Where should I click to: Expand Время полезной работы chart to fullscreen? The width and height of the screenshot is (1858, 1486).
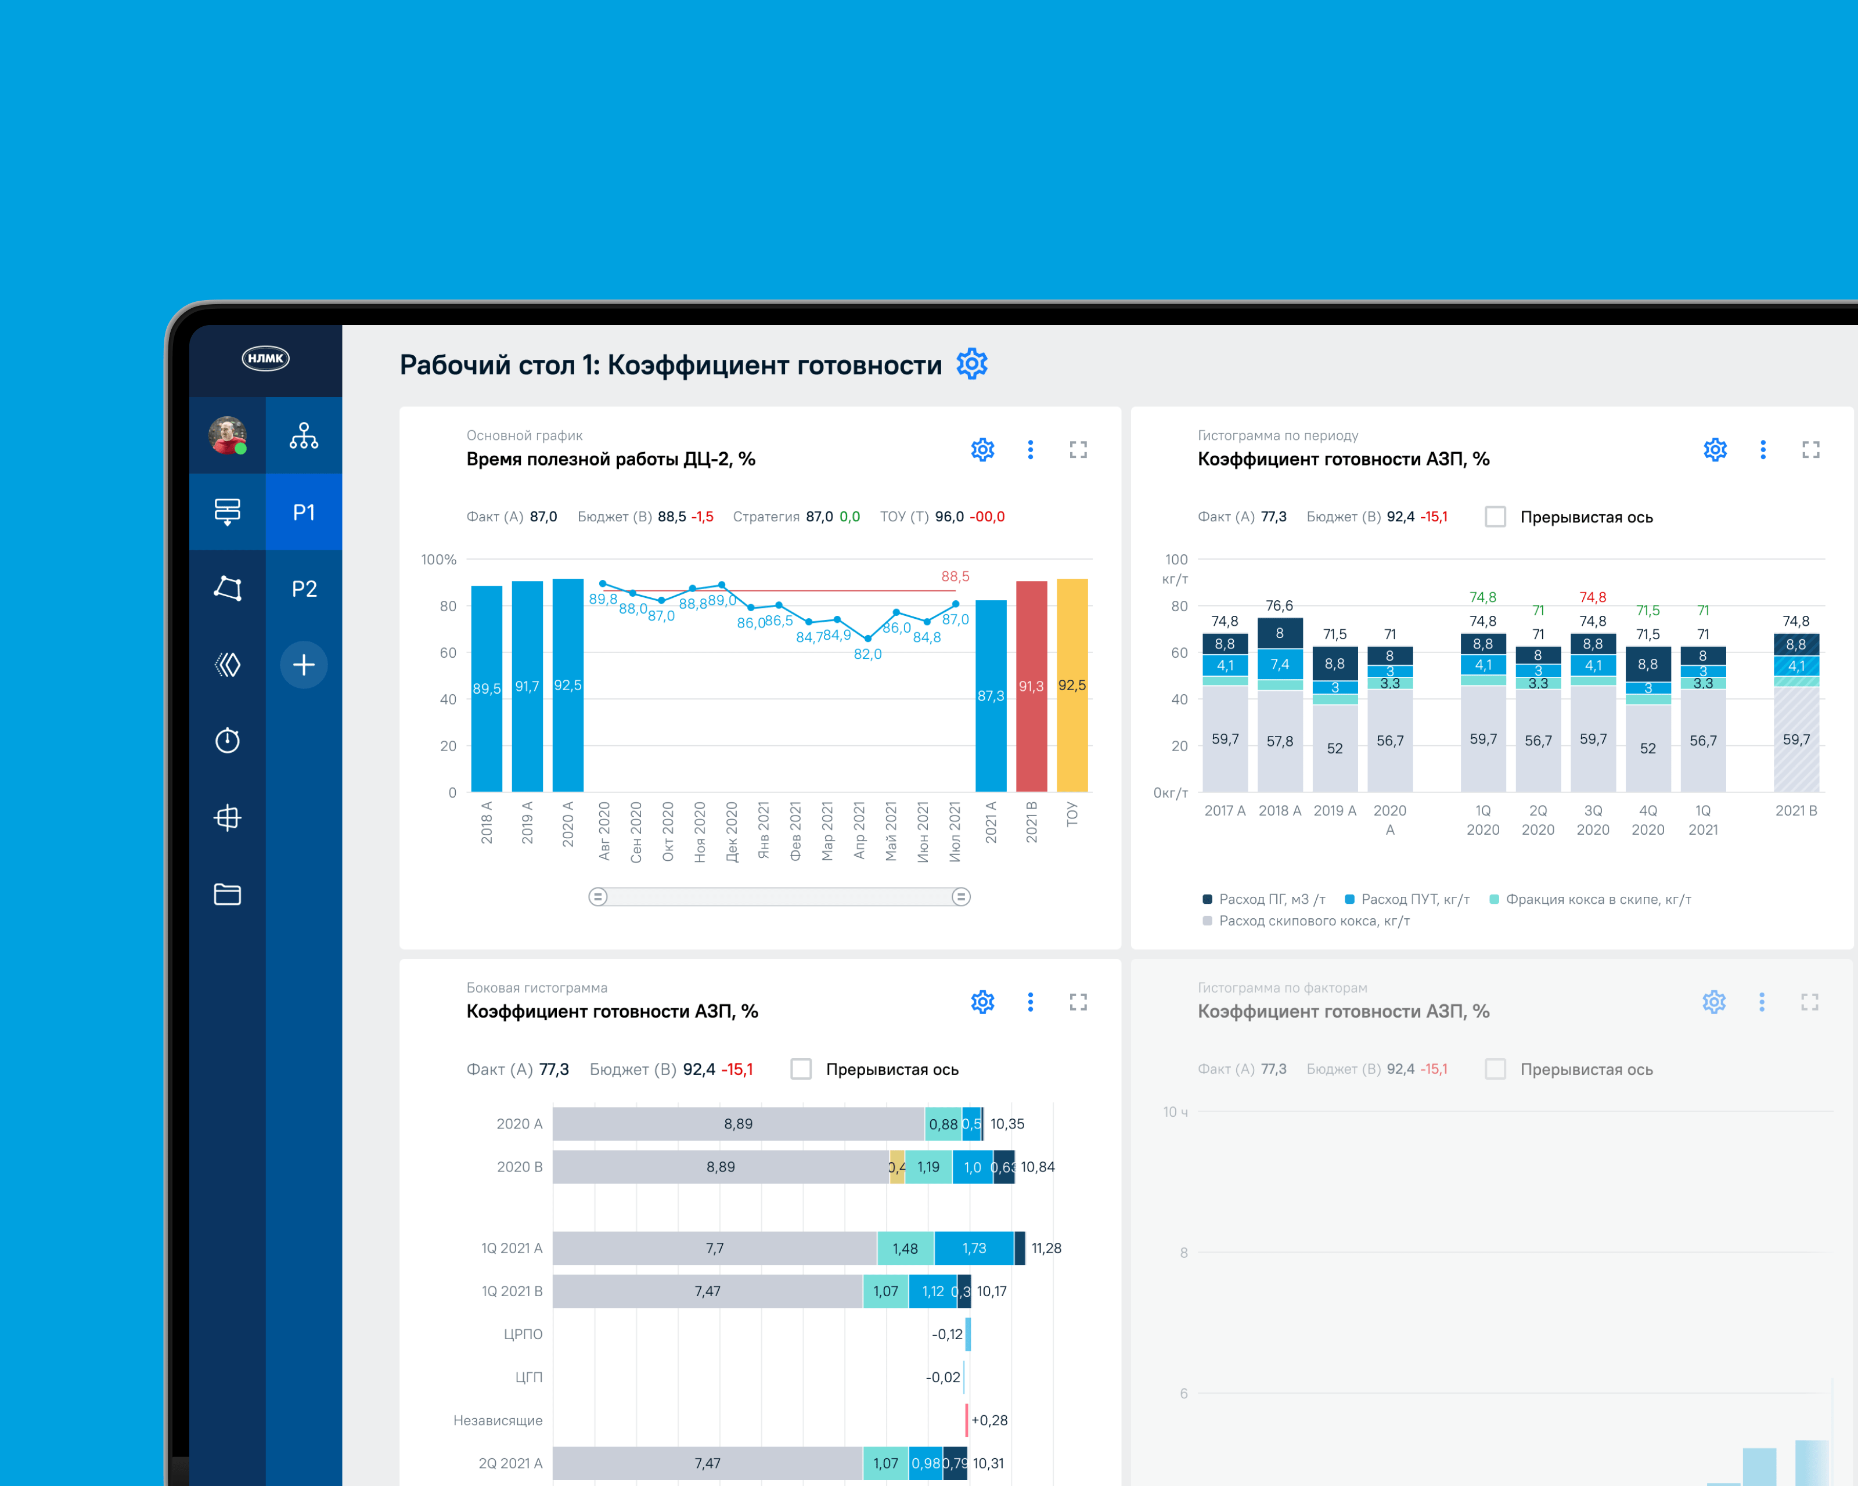tap(1078, 450)
